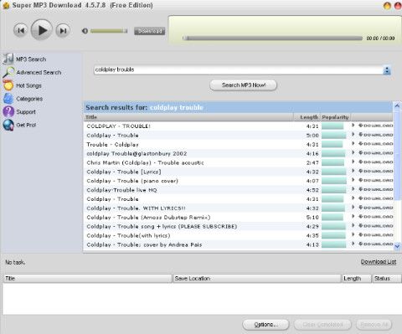Image resolution: width=402 pixels, height=334 pixels.
Task: Download COLDPLAY - TROUBLE! track
Action: click(376, 126)
